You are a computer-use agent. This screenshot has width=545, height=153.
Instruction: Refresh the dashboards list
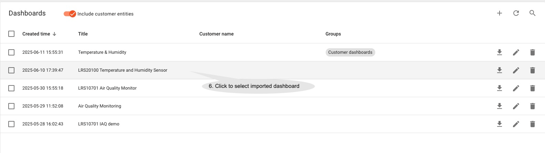tap(516, 13)
